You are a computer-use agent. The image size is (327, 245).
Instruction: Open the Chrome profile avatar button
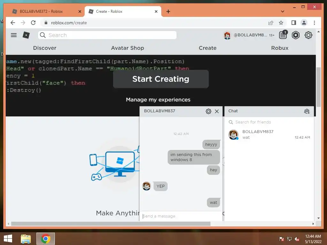(x=304, y=23)
